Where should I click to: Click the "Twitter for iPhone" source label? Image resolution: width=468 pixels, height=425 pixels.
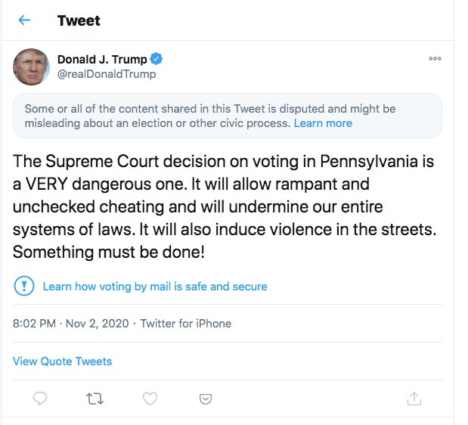[186, 324]
